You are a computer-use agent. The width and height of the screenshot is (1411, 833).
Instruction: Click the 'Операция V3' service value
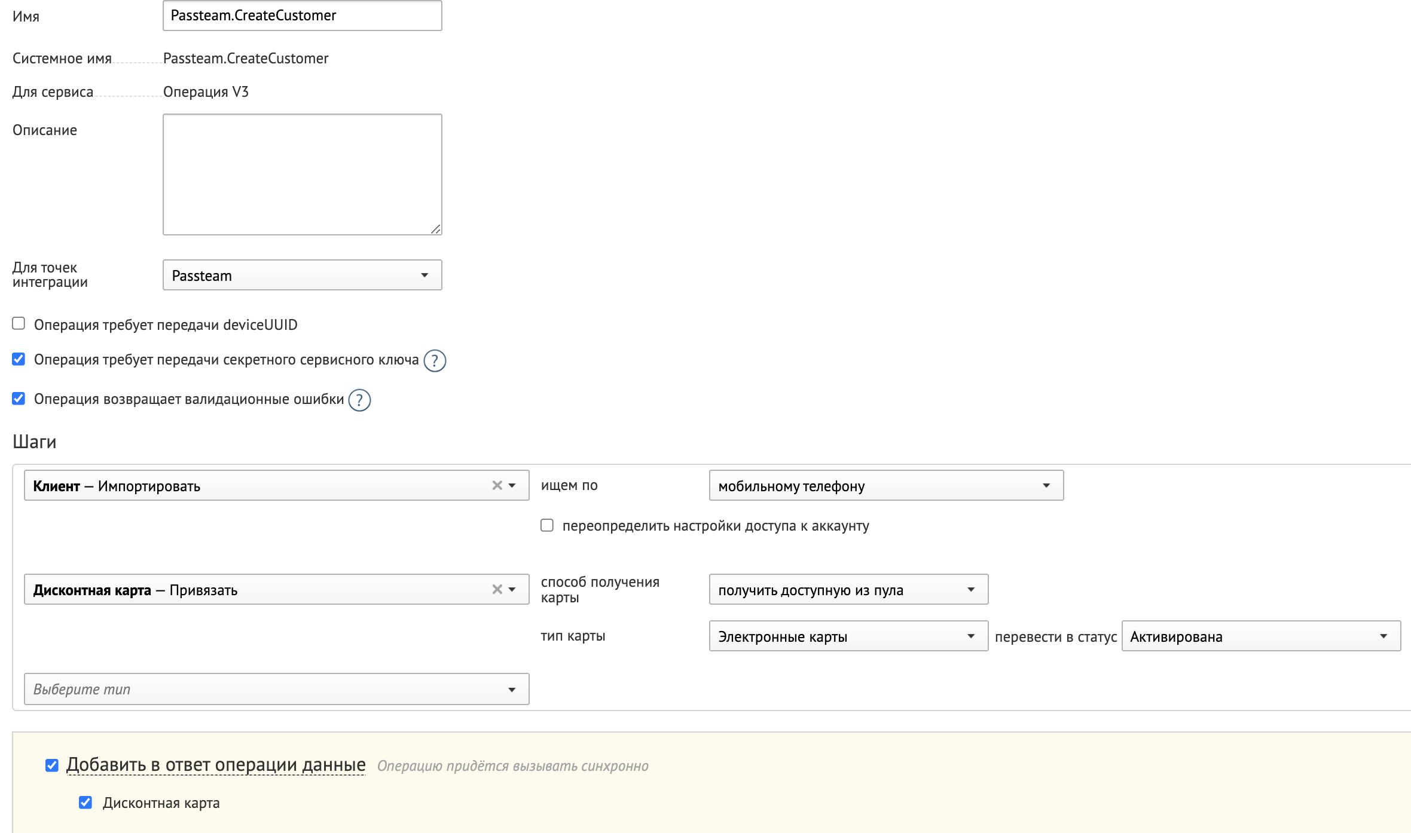coord(206,92)
